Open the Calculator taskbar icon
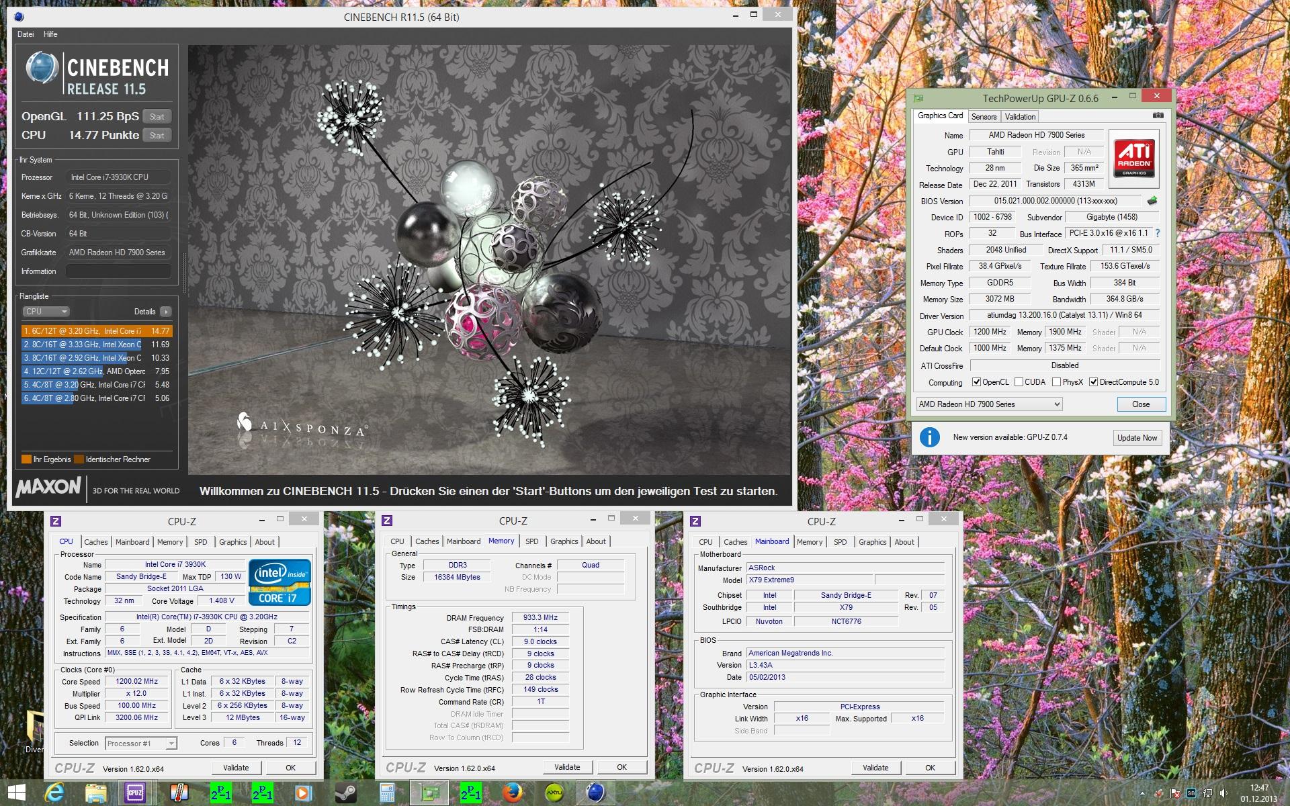This screenshot has width=1290, height=806. click(x=387, y=793)
